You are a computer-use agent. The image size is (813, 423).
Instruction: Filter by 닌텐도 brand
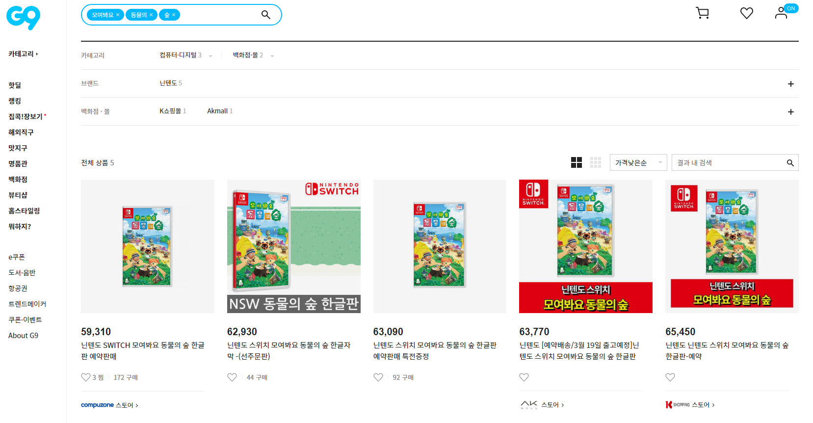171,83
